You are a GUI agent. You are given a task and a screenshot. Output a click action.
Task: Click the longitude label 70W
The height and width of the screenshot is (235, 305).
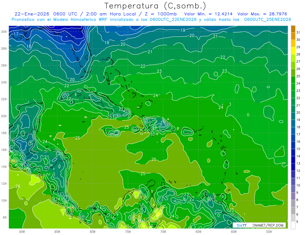163,232
